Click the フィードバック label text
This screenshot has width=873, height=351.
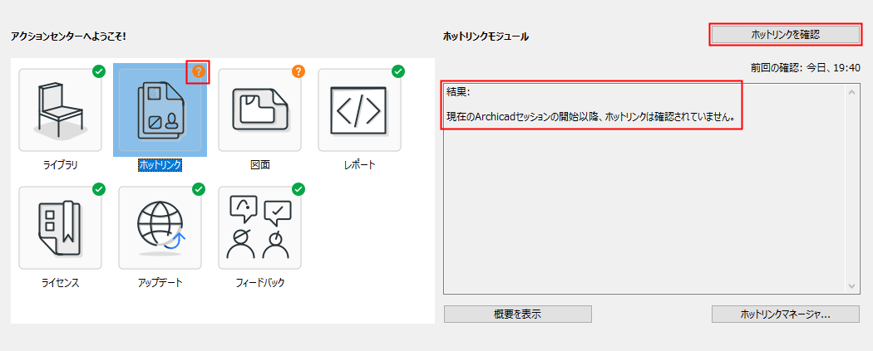(x=260, y=283)
